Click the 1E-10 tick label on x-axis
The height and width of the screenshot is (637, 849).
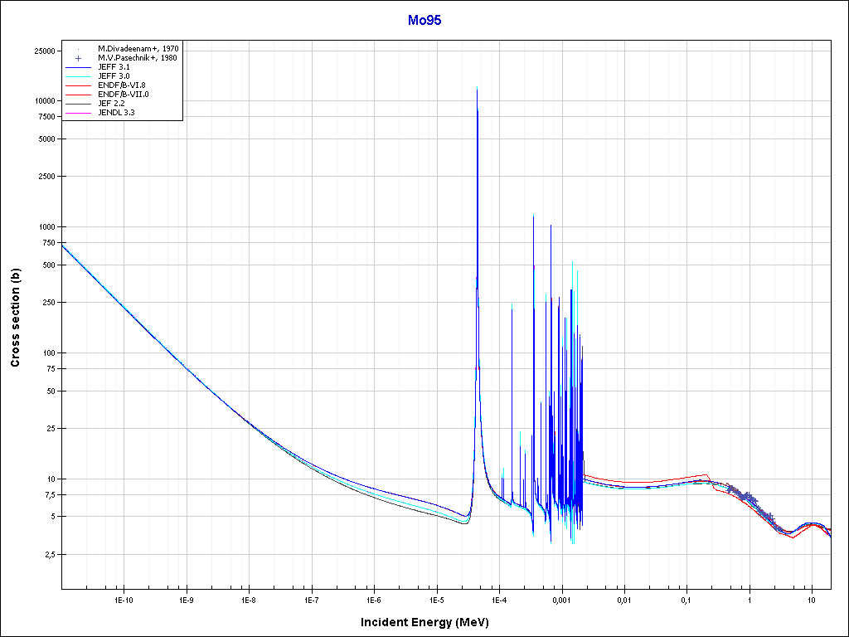tap(124, 599)
